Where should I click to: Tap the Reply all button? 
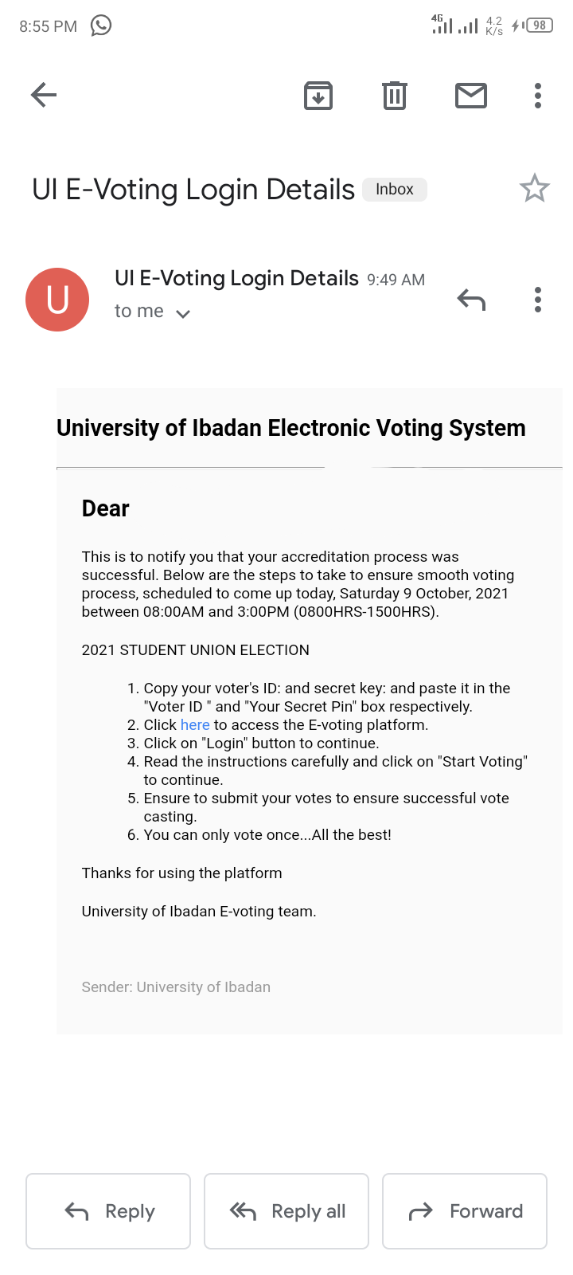coord(286,1211)
